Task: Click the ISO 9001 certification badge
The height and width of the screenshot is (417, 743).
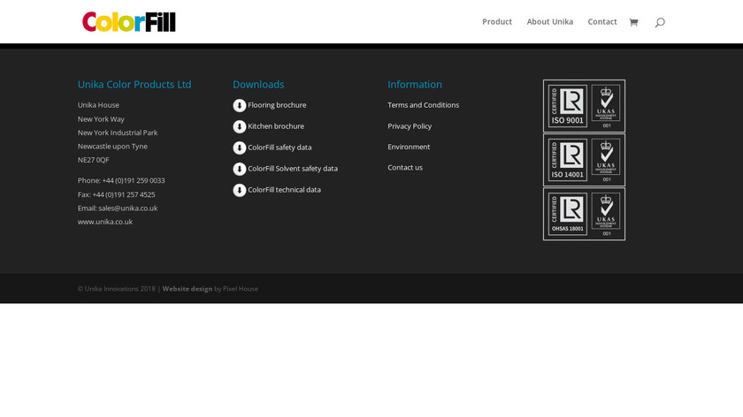Action: [x=584, y=105]
